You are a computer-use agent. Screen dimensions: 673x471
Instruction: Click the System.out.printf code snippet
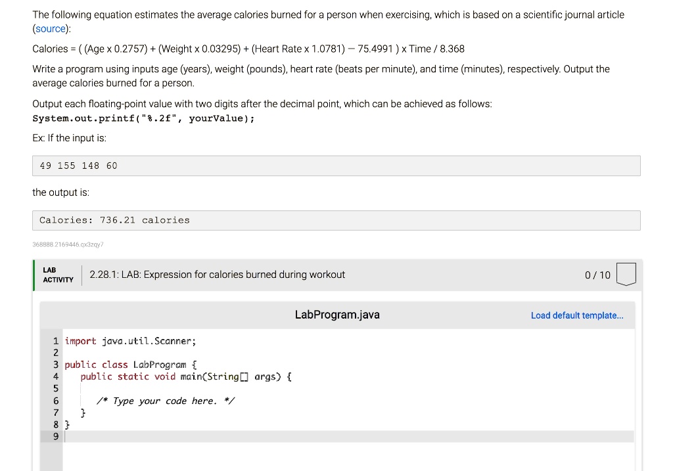point(143,119)
